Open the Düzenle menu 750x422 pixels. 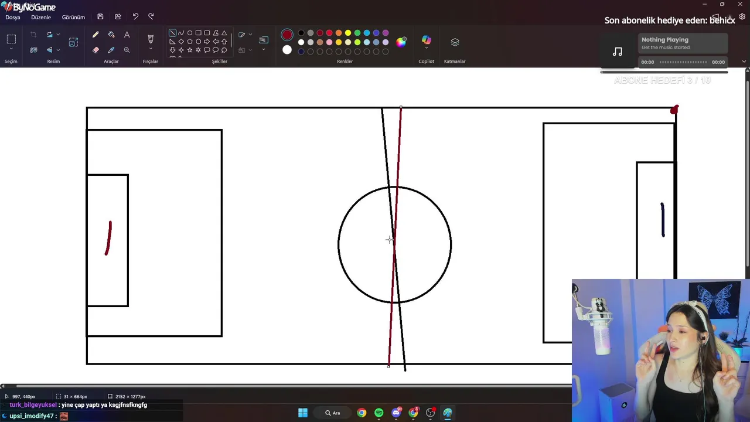[41, 17]
